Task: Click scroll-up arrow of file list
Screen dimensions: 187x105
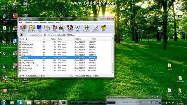Action: [x=112, y=38]
